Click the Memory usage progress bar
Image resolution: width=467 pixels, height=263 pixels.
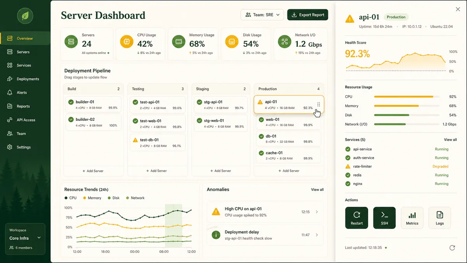click(407, 106)
